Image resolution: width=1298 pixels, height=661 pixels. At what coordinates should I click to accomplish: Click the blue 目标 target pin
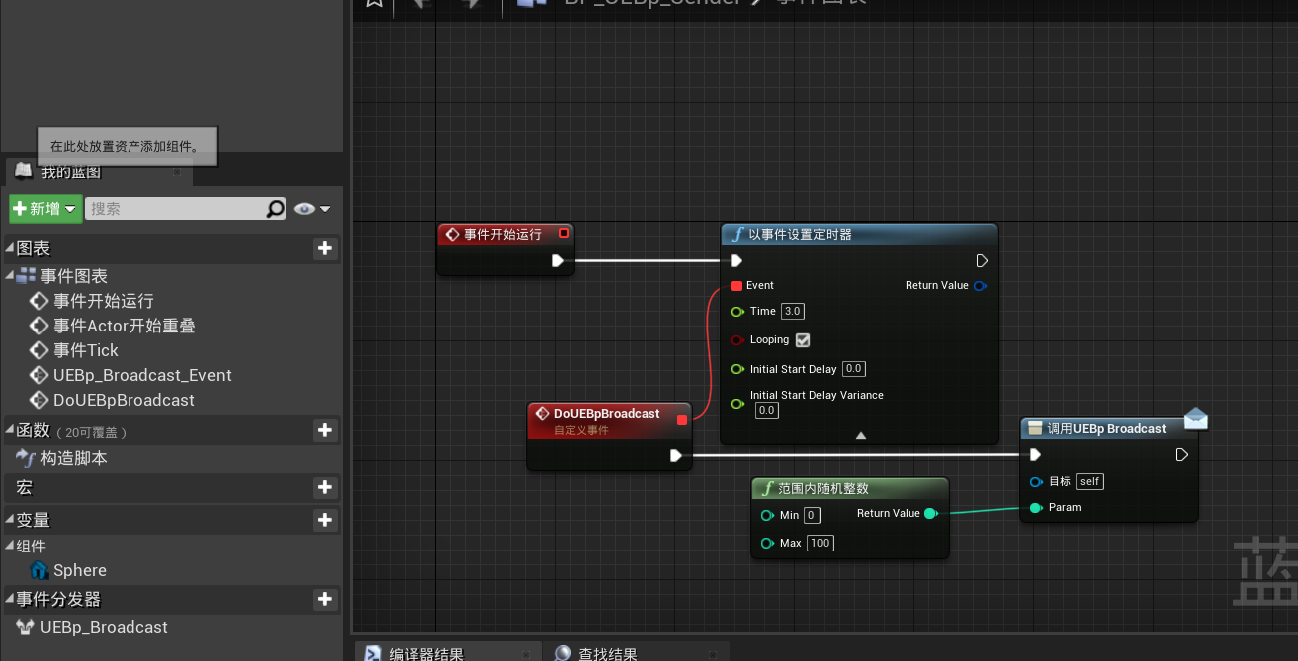(x=1036, y=482)
